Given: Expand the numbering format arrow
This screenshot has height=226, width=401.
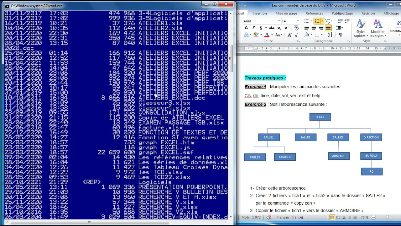Looking at the screenshot, I should click(322, 21).
